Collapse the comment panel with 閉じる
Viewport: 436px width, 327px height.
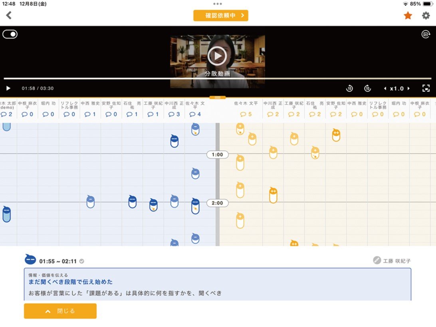(60, 311)
